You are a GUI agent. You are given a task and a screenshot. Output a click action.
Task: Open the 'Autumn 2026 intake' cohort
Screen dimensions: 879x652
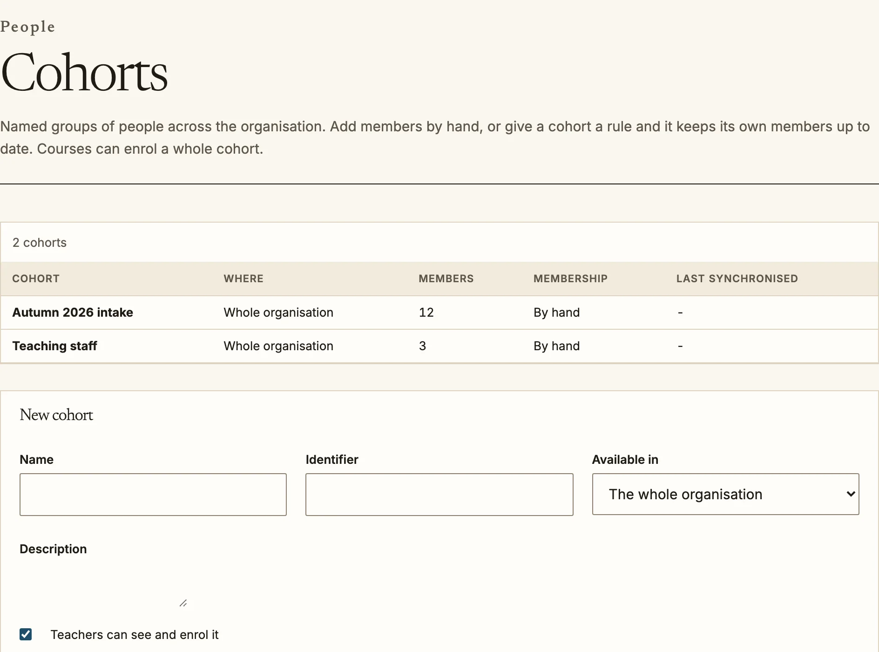pos(73,312)
